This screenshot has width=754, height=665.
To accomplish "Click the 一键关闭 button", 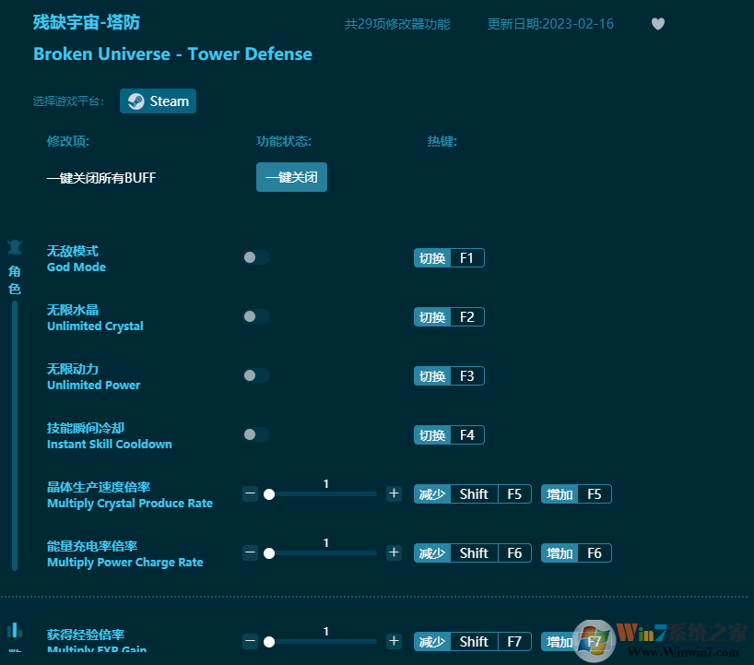I will (291, 177).
